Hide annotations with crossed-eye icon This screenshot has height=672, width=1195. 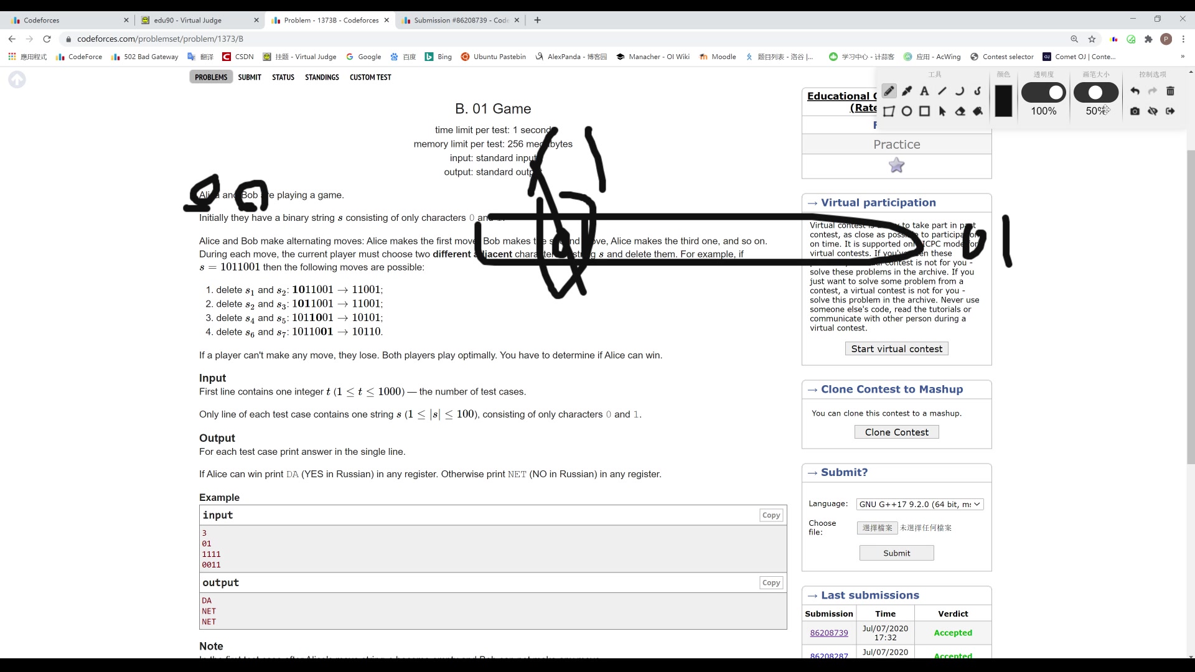pos(1153,111)
